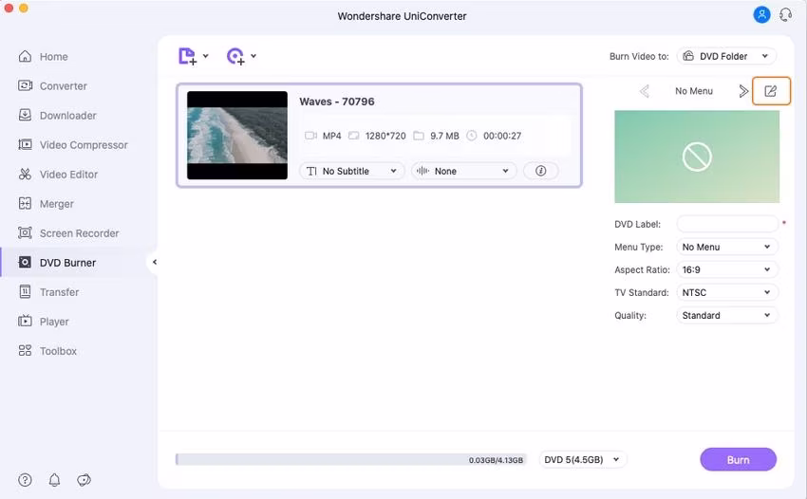Image resolution: width=807 pixels, height=499 pixels.
Task: Go to next DVD menu template
Action: tap(743, 91)
